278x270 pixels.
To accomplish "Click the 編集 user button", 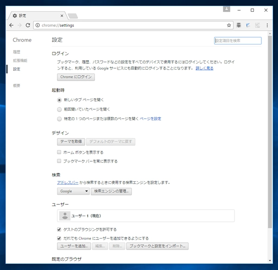I will pos(100,246).
